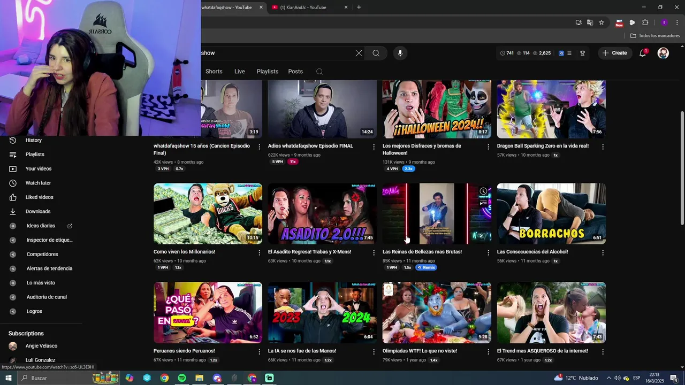Open Copilot from the taskbar

point(130,378)
